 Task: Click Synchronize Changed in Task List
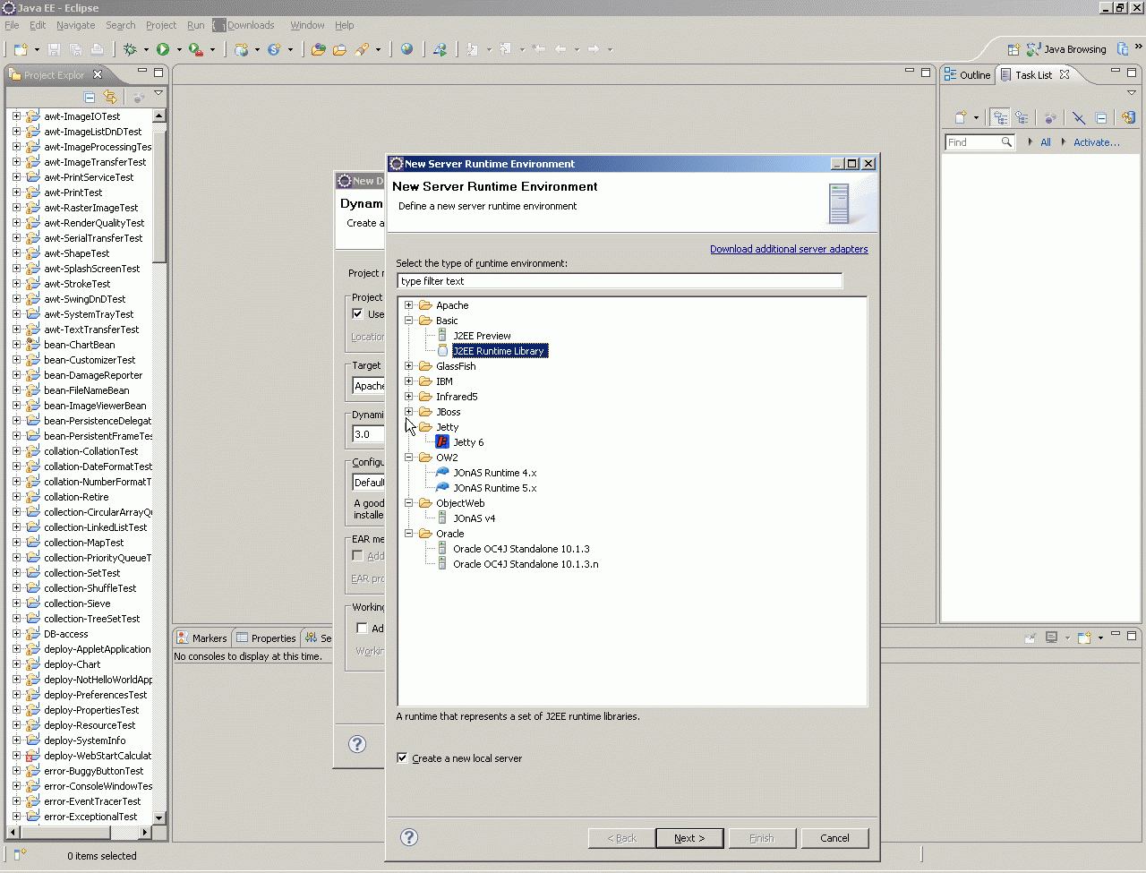pos(1128,117)
